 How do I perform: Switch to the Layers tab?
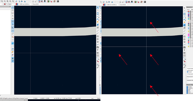188,9
